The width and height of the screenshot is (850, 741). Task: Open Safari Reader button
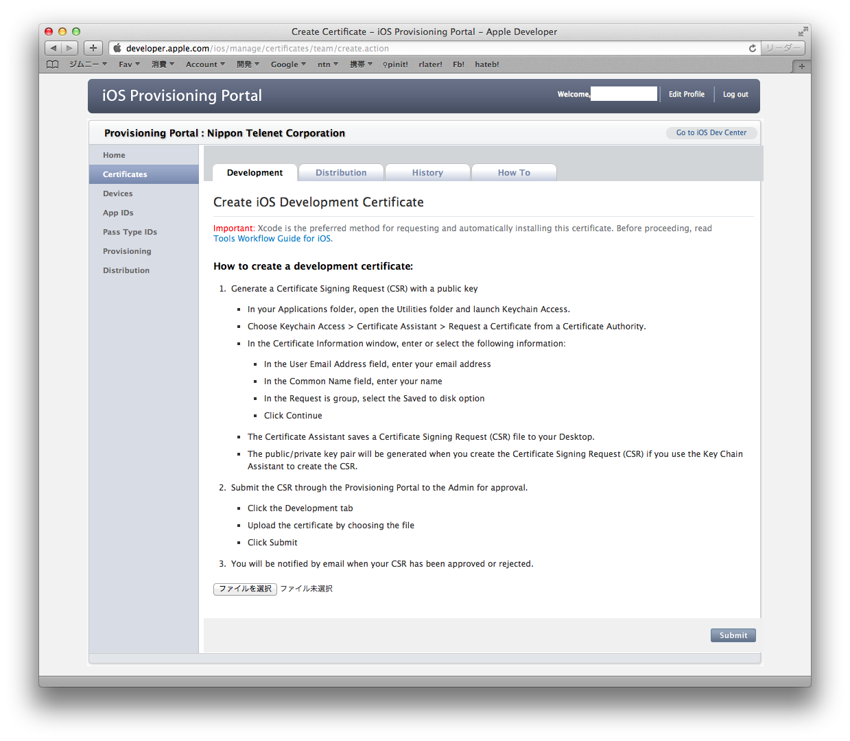coord(783,48)
